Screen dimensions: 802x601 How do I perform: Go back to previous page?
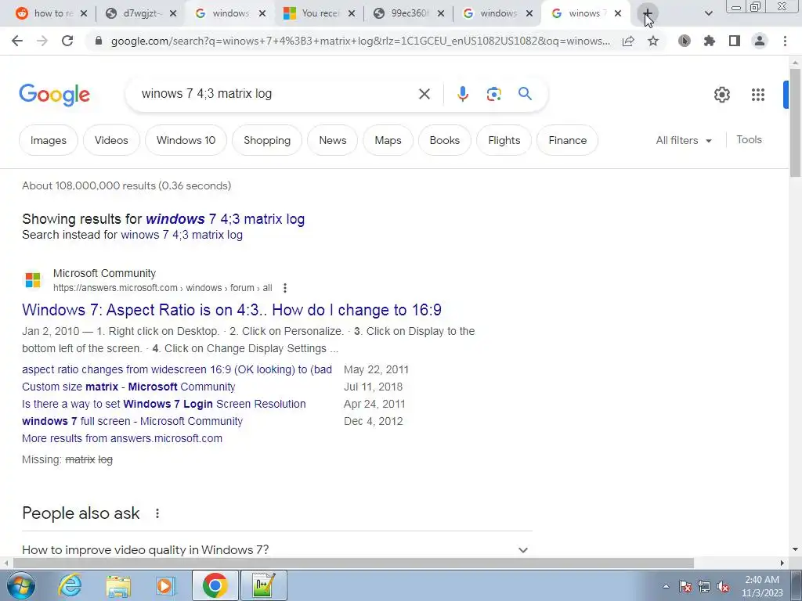click(x=17, y=41)
